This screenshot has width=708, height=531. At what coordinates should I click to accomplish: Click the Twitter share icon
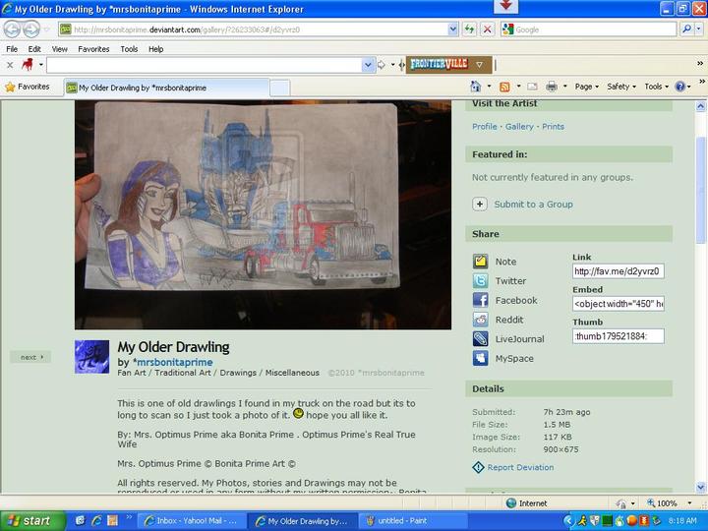click(x=480, y=281)
